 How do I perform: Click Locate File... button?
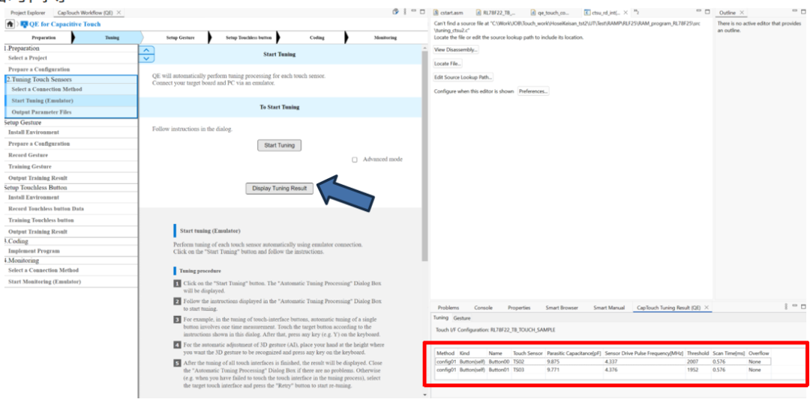click(448, 64)
